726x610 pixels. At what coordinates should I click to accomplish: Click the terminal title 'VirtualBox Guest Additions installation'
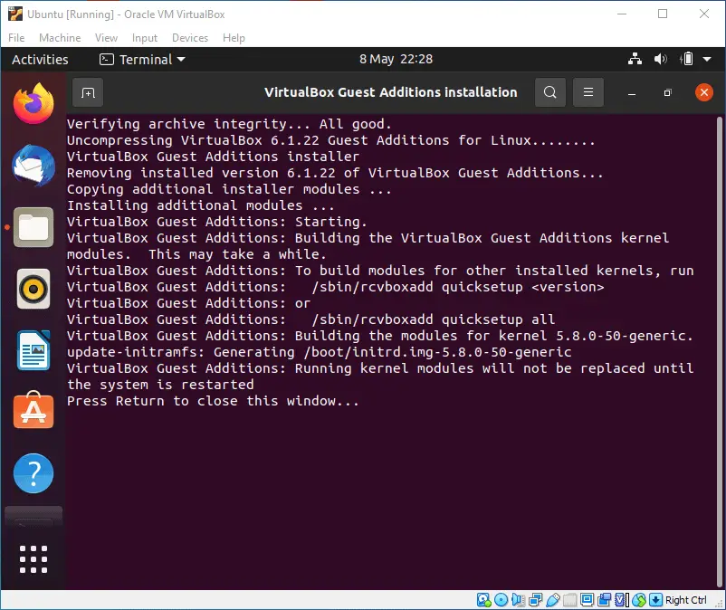[391, 92]
